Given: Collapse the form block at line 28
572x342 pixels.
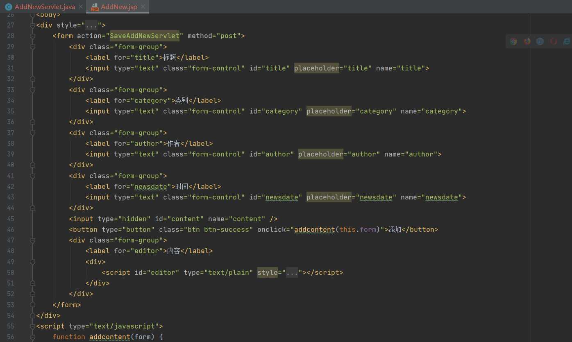Looking at the screenshot, I should [33, 36].
